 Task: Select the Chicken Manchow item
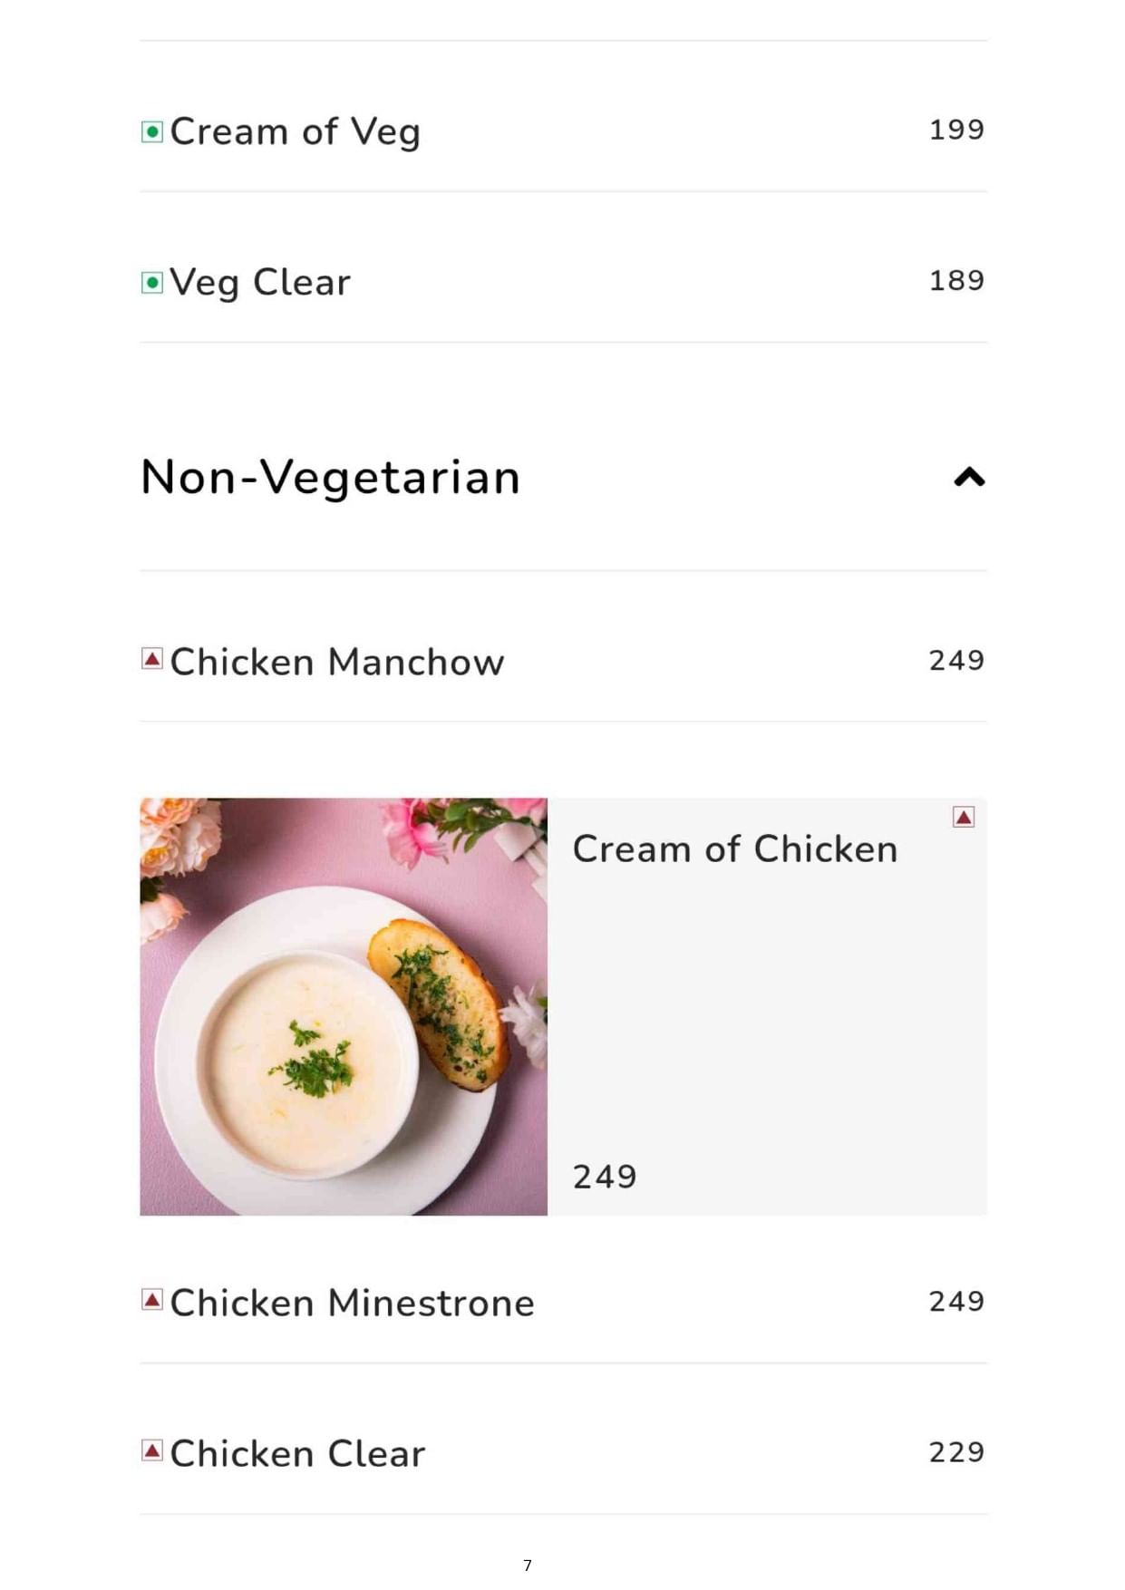point(337,663)
